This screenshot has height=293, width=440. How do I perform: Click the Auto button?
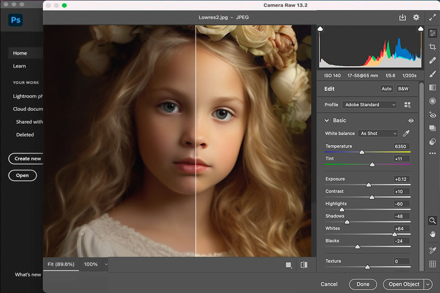click(x=386, y=89)
